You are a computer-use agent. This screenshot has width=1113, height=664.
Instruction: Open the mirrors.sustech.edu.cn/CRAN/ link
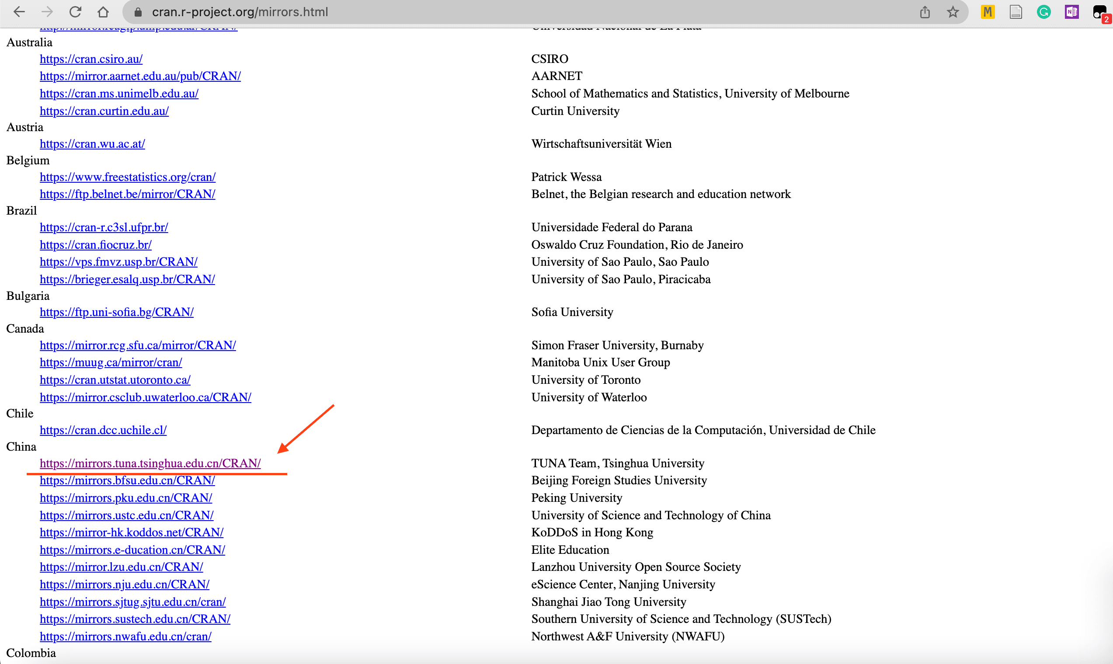(135, 619)
